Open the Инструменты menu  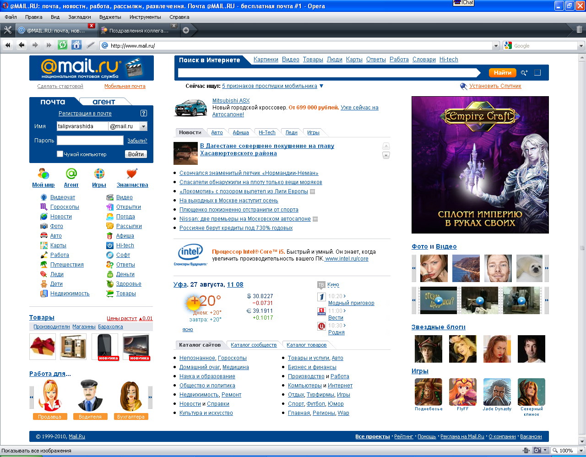tap(145, 17)
